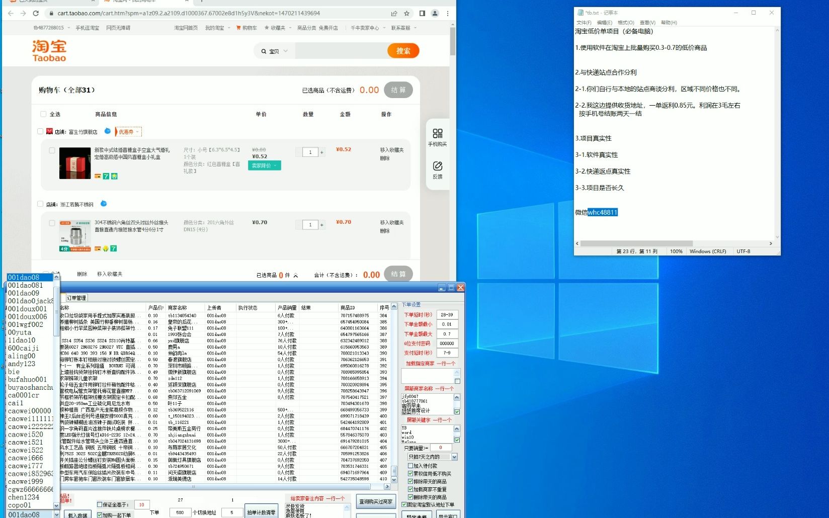Open the 宝贝 search type dropdown

(275, 51)
